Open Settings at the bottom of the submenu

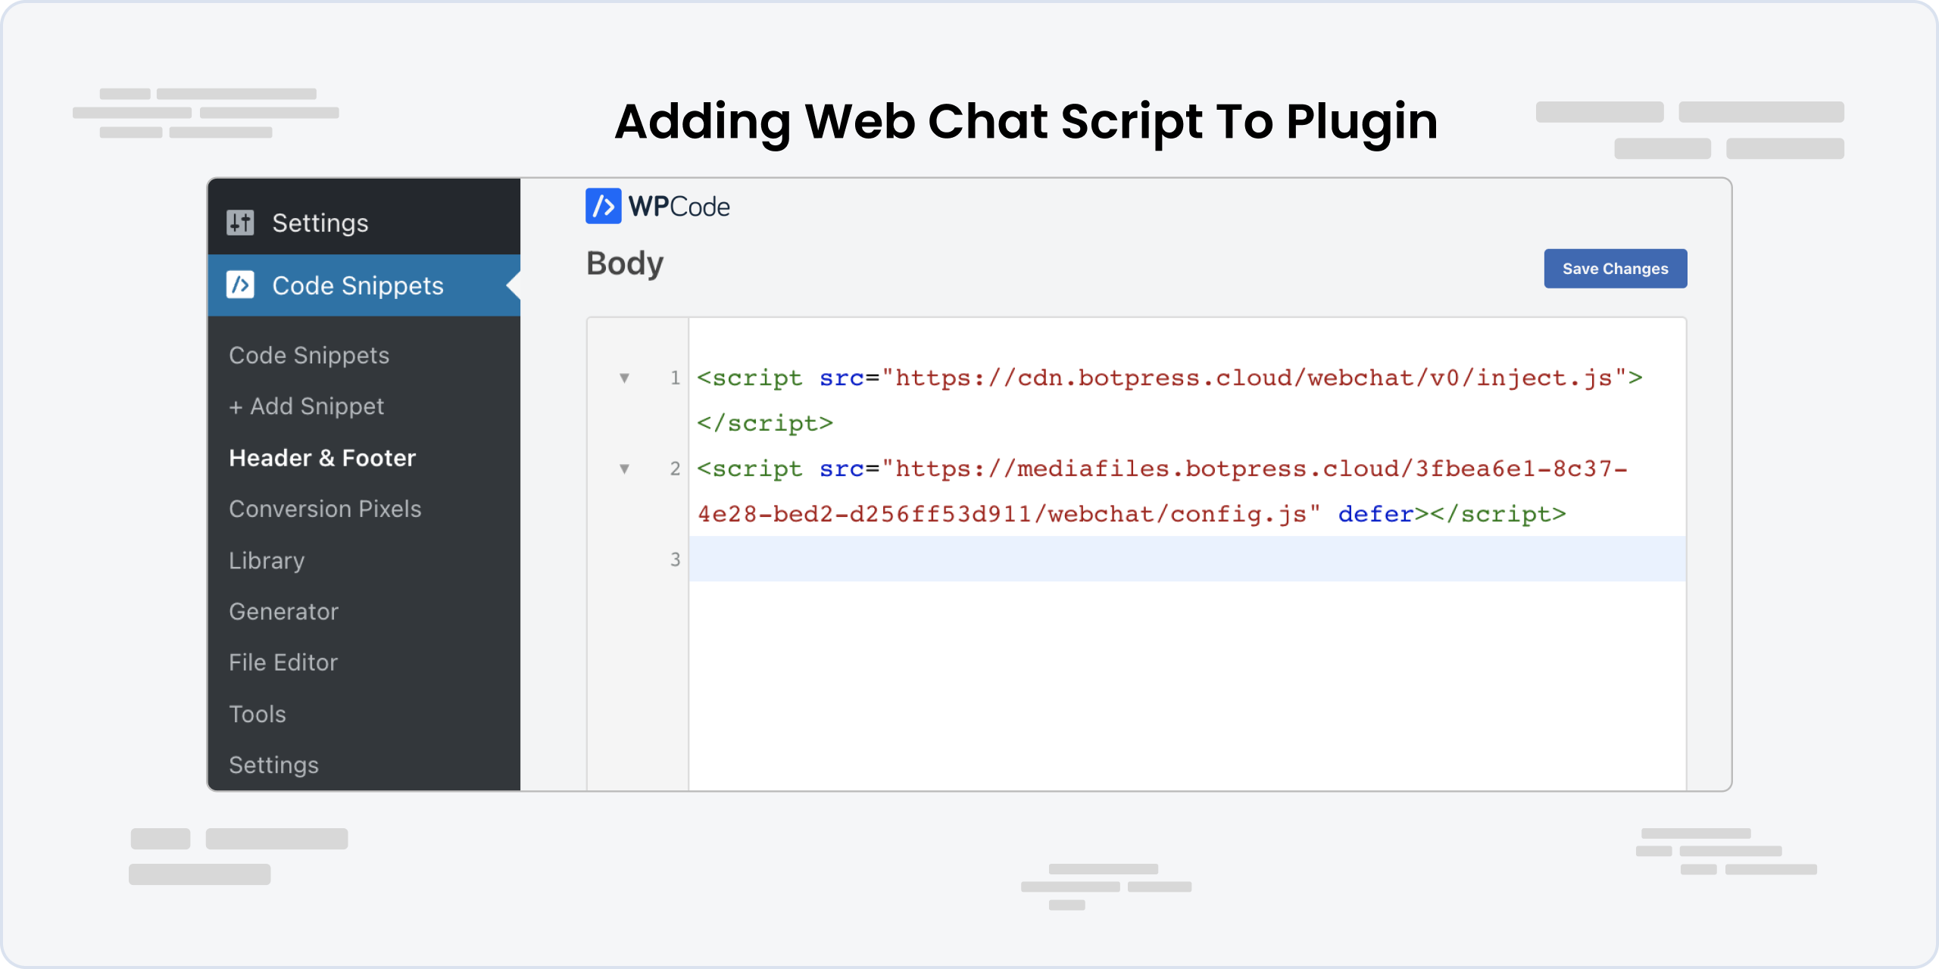273,765
